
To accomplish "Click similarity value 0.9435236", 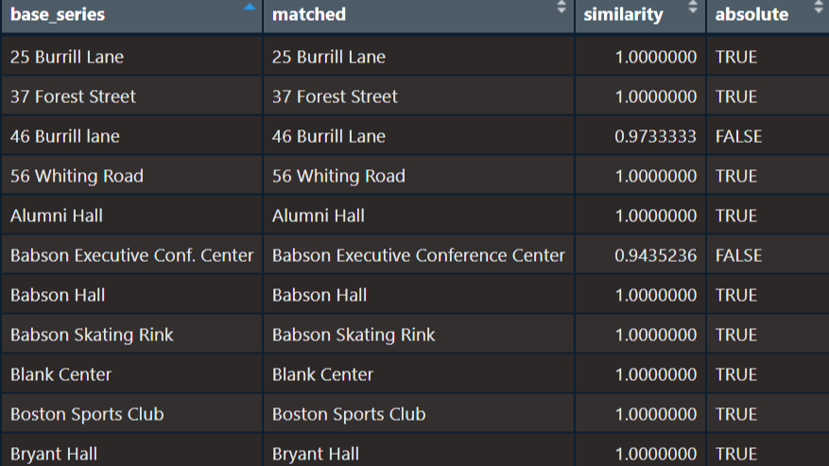I will click(x=655, y=255).
